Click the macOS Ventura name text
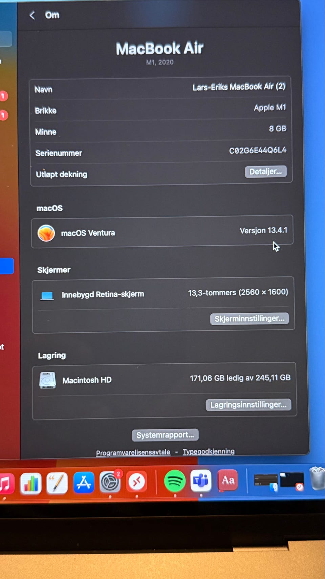The image size is (325, 579). tap(88, 233)
